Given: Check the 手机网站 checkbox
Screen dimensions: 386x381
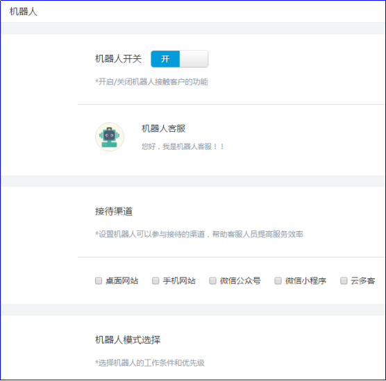Looking at the screenshot, I should tap(156, 280).
